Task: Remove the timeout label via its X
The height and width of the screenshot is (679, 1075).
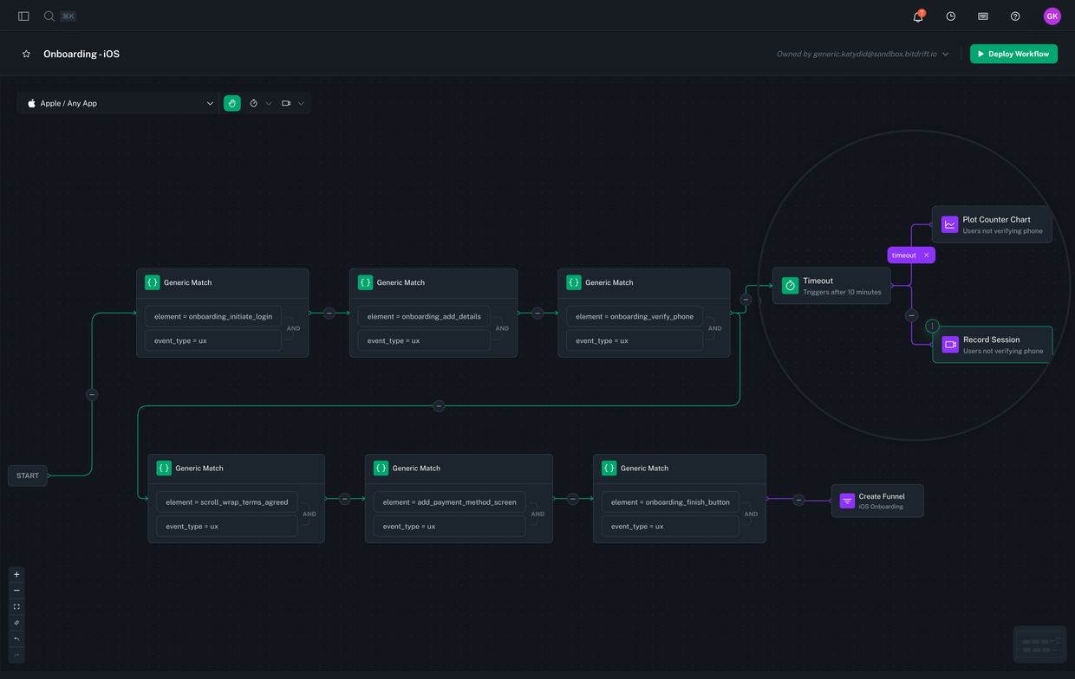Action: click(928, 255)
